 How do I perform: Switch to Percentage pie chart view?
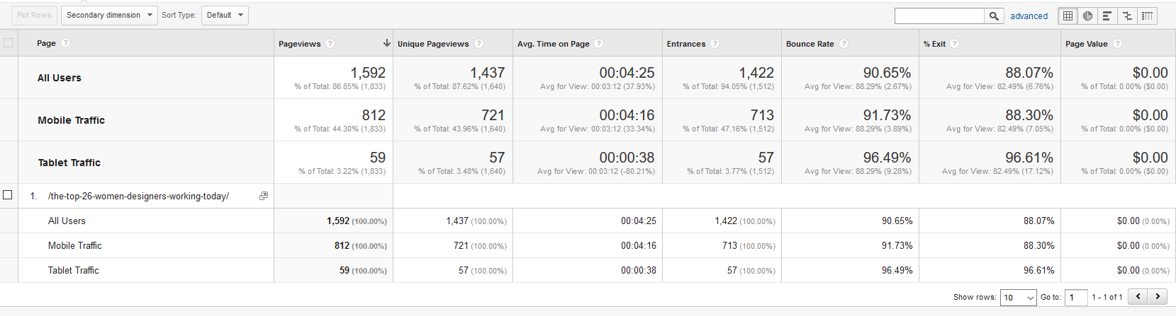coord(1087,16)
